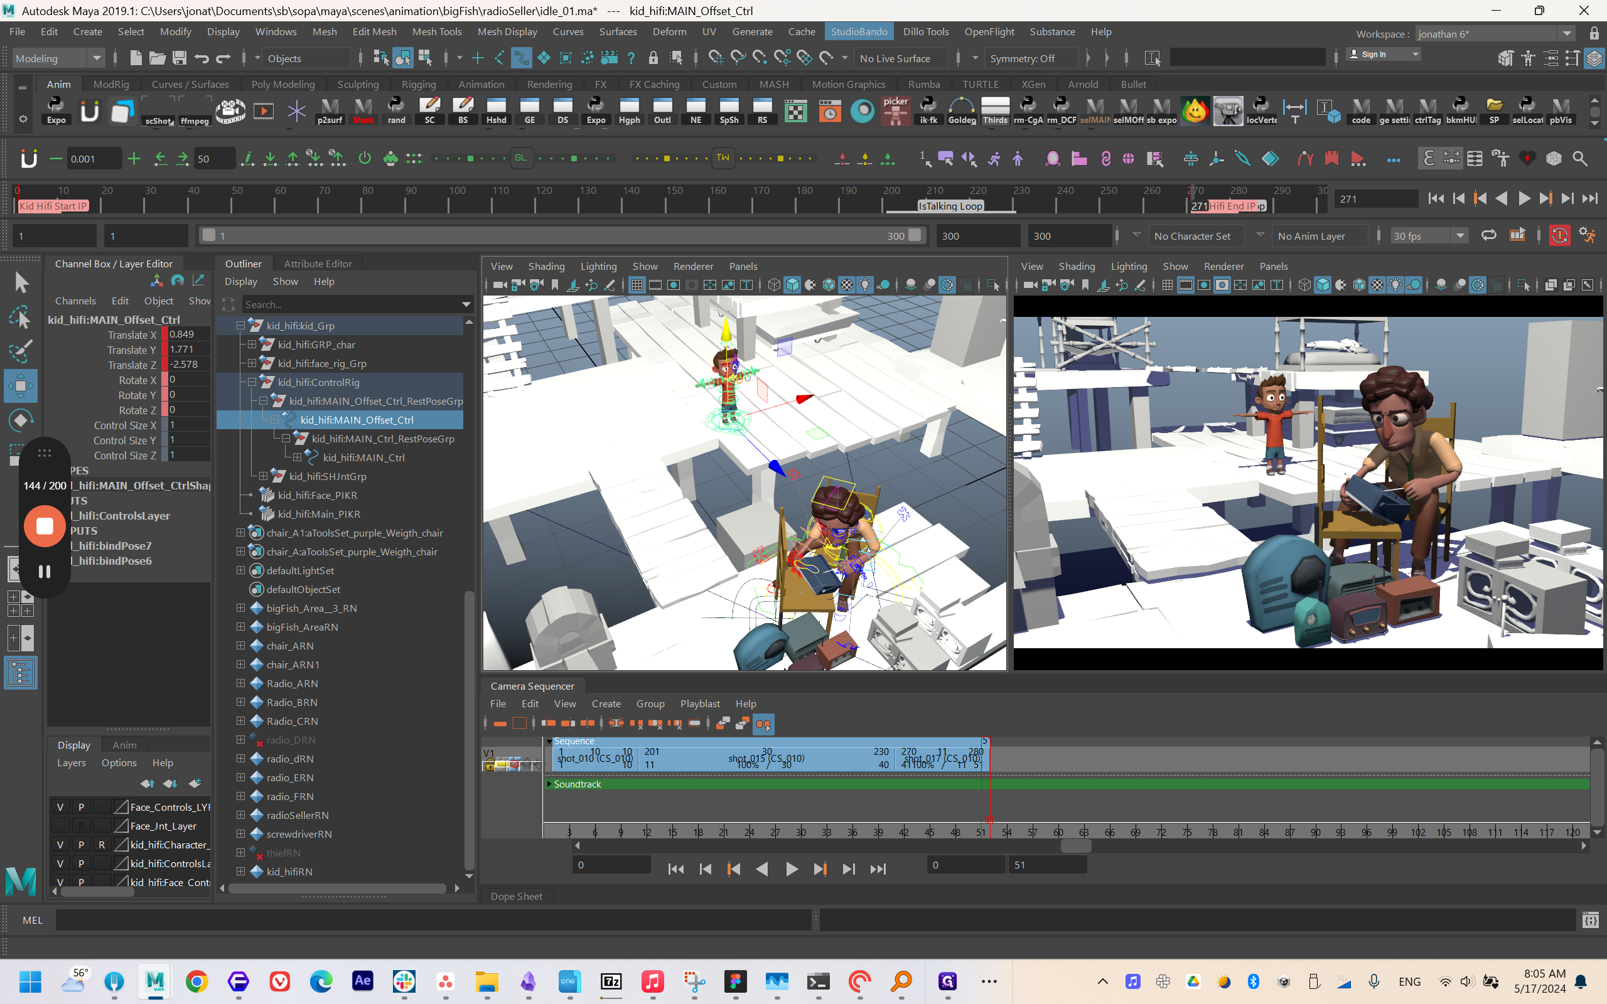Open the Modeling menu set dropdown
1607x1004 pixels.
tap(58, 58)
